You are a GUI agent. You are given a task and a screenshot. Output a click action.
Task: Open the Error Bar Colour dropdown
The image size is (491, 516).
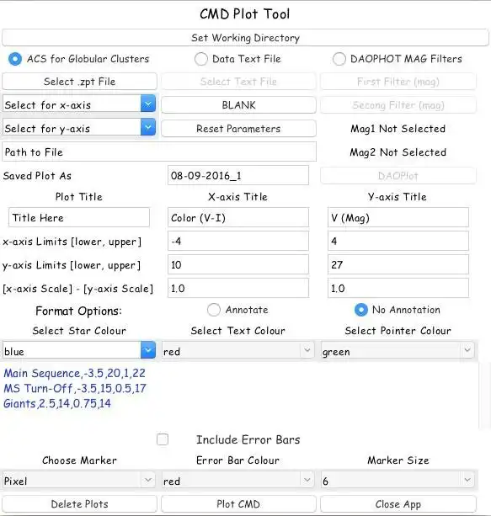tap(237, 481)
